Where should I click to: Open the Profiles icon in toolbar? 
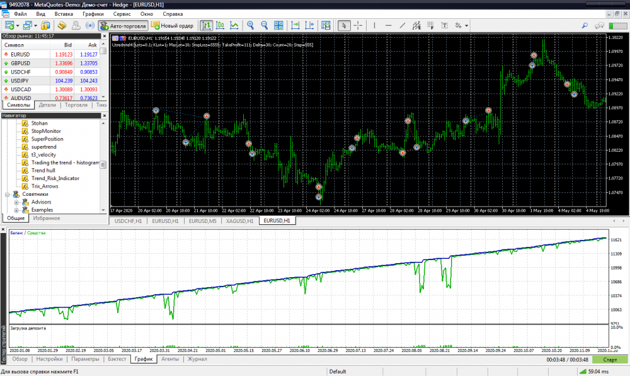tap(27, 26)
